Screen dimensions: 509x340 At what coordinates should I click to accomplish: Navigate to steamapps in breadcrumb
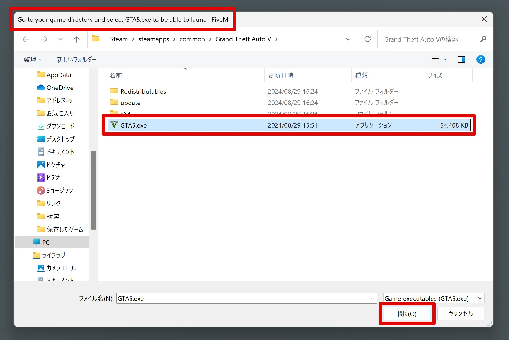click(x=154, y=39)
